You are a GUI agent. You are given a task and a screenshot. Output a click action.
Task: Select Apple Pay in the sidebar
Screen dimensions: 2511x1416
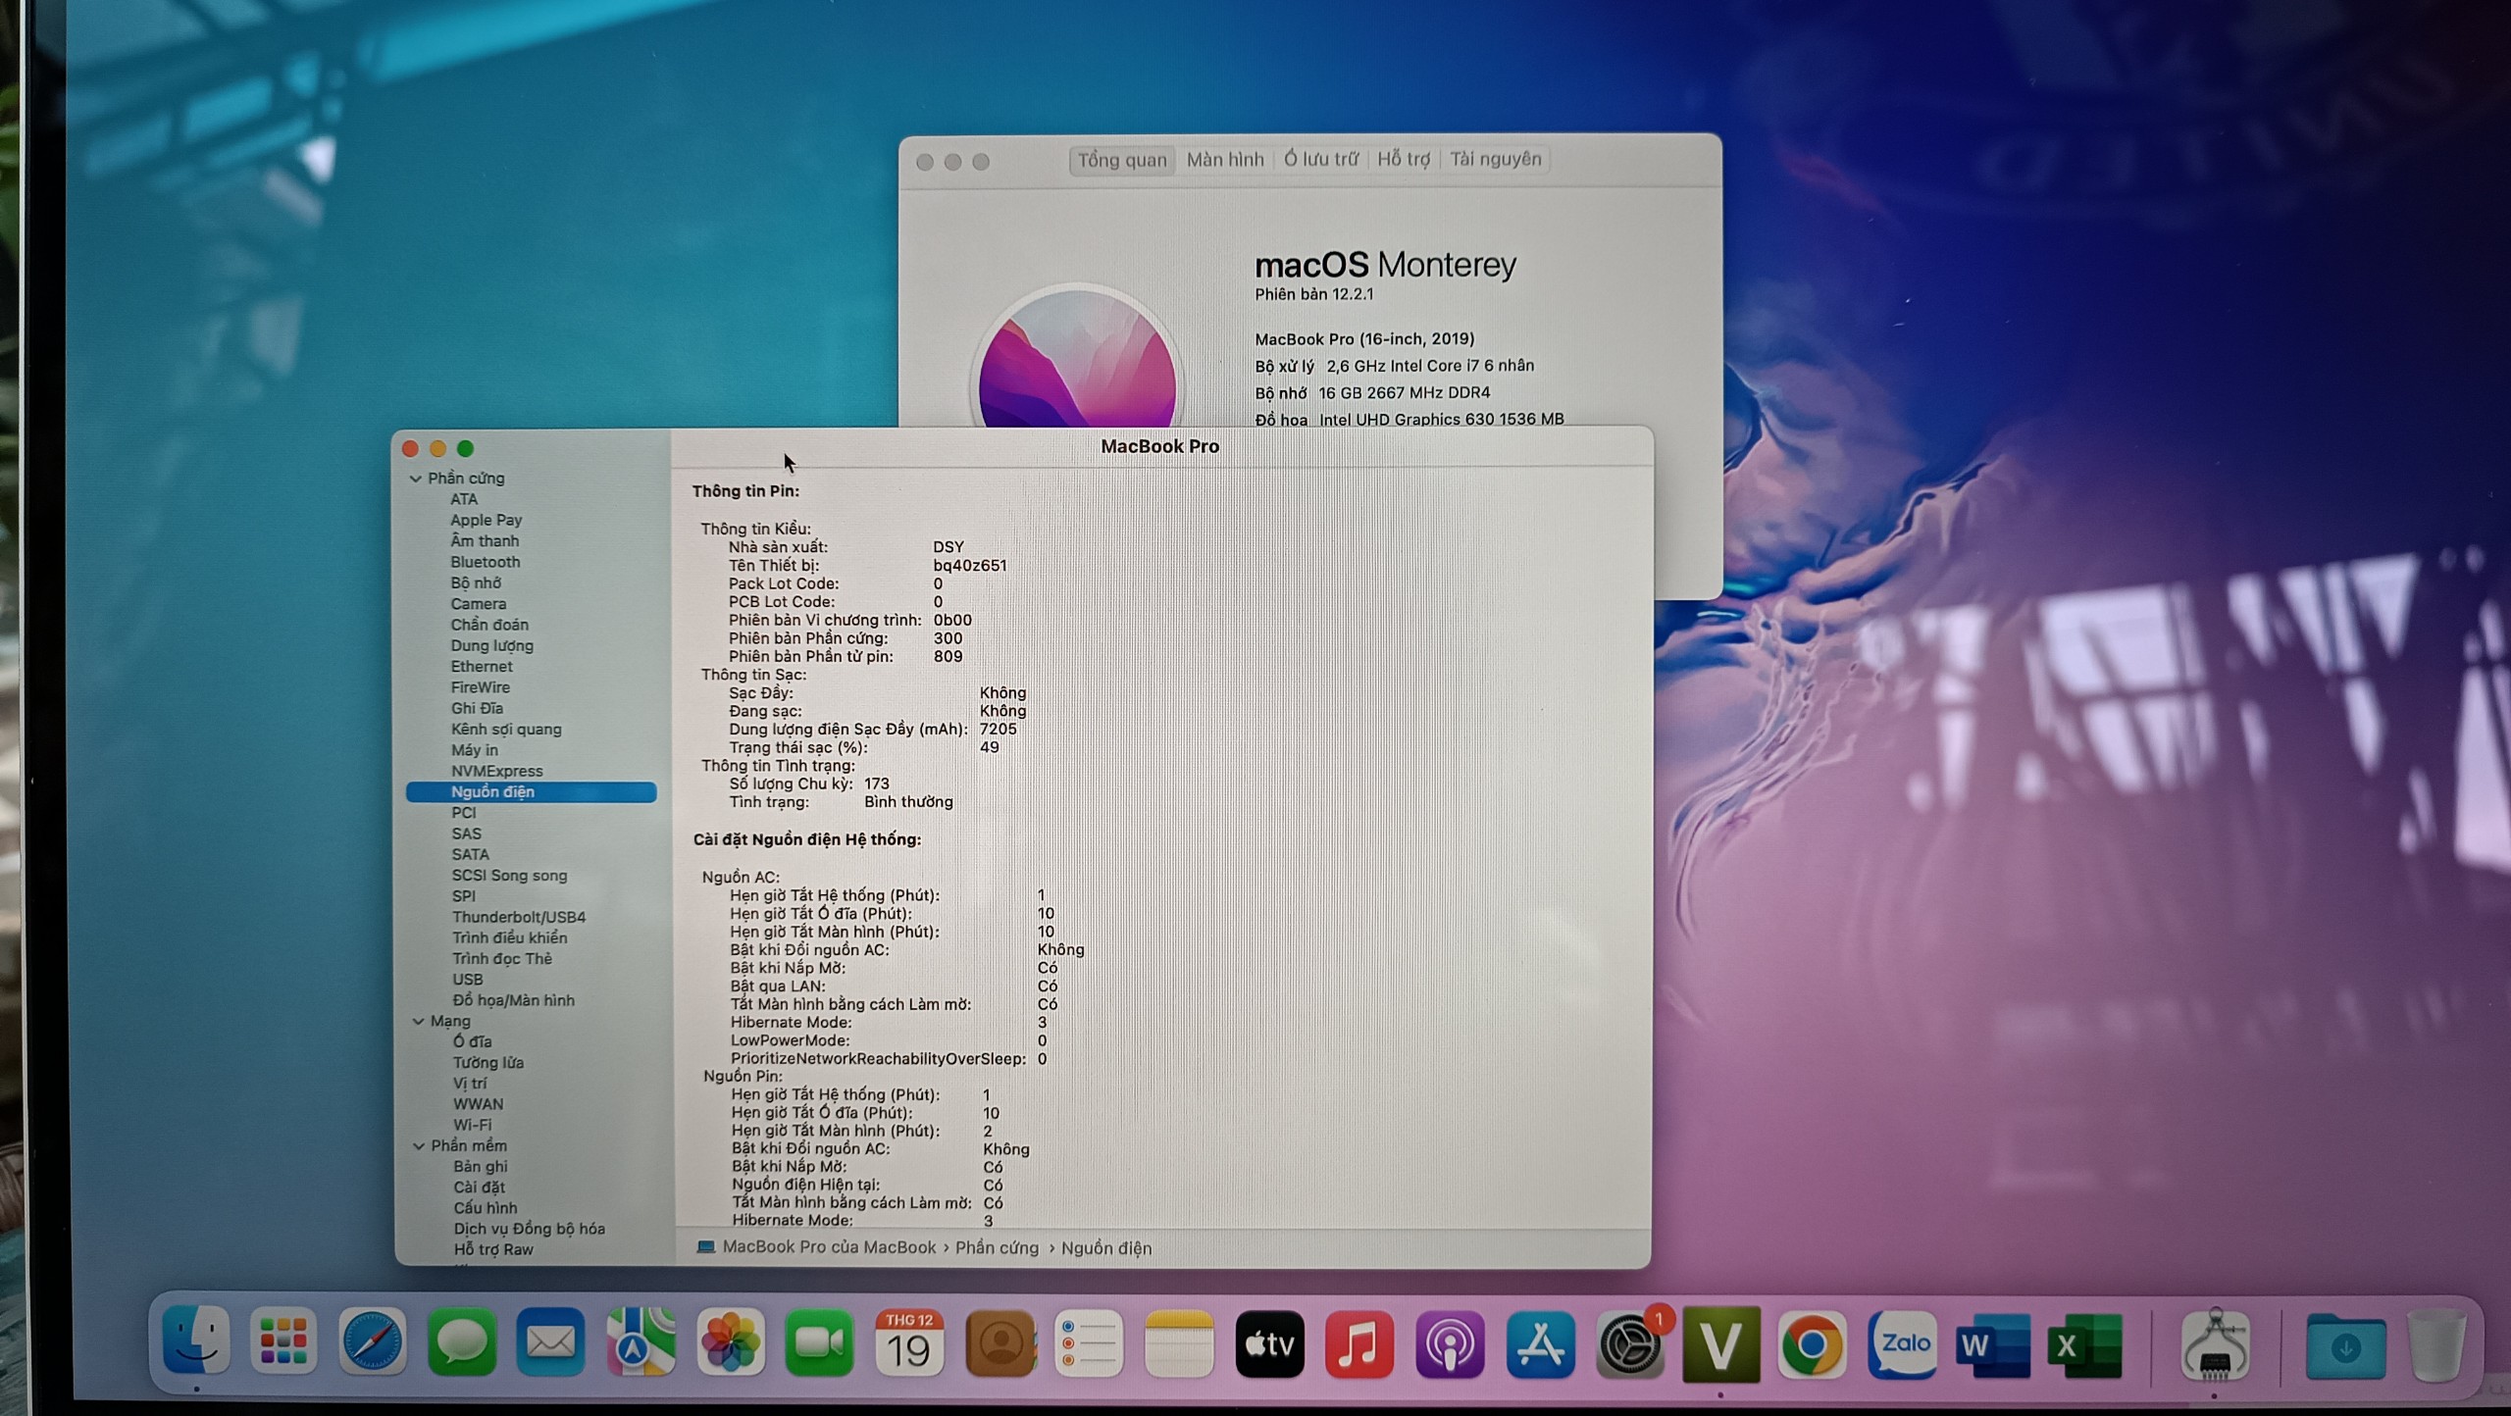click(486, 520)
